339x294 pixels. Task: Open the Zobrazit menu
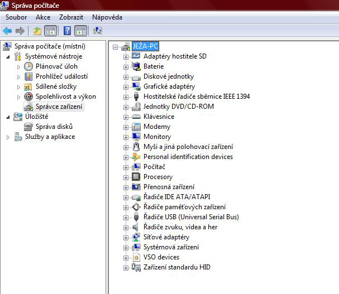point(71,17)
